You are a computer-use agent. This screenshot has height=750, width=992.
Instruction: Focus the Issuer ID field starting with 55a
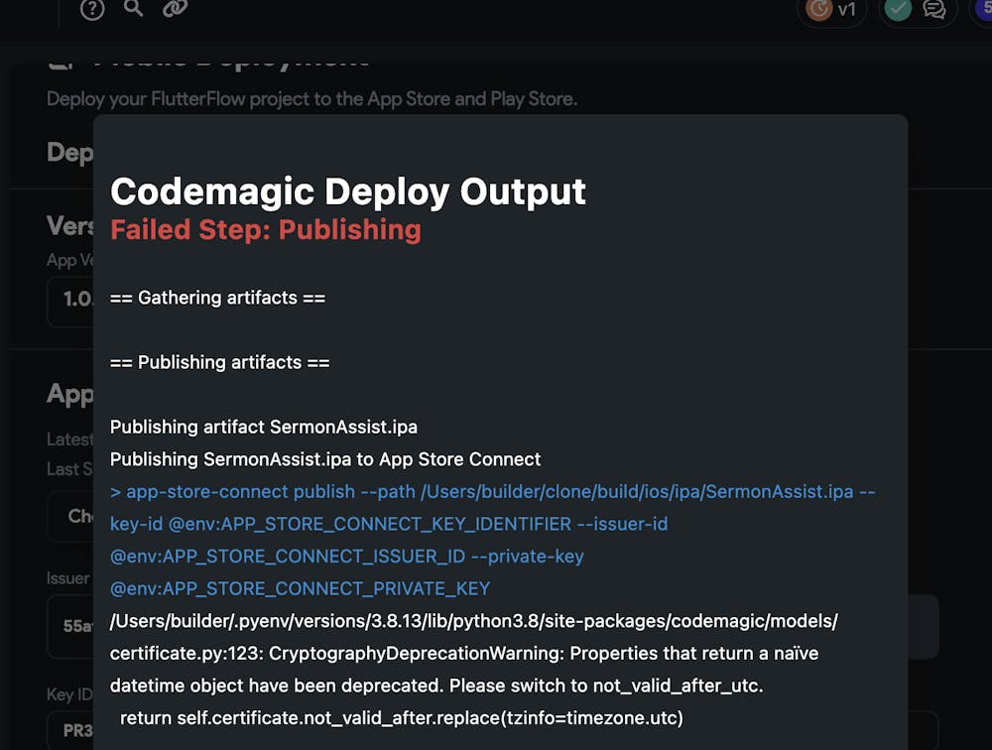[x=70, y=626]
